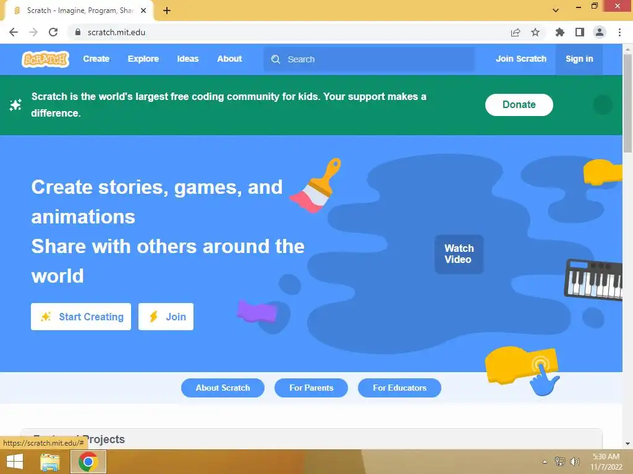
Task: Click the network icon in the system tray
Action: pos(560,462)
